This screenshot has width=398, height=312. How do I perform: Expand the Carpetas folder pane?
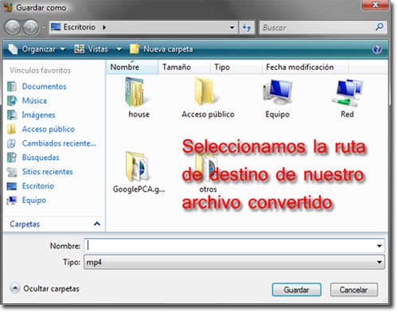97,224
